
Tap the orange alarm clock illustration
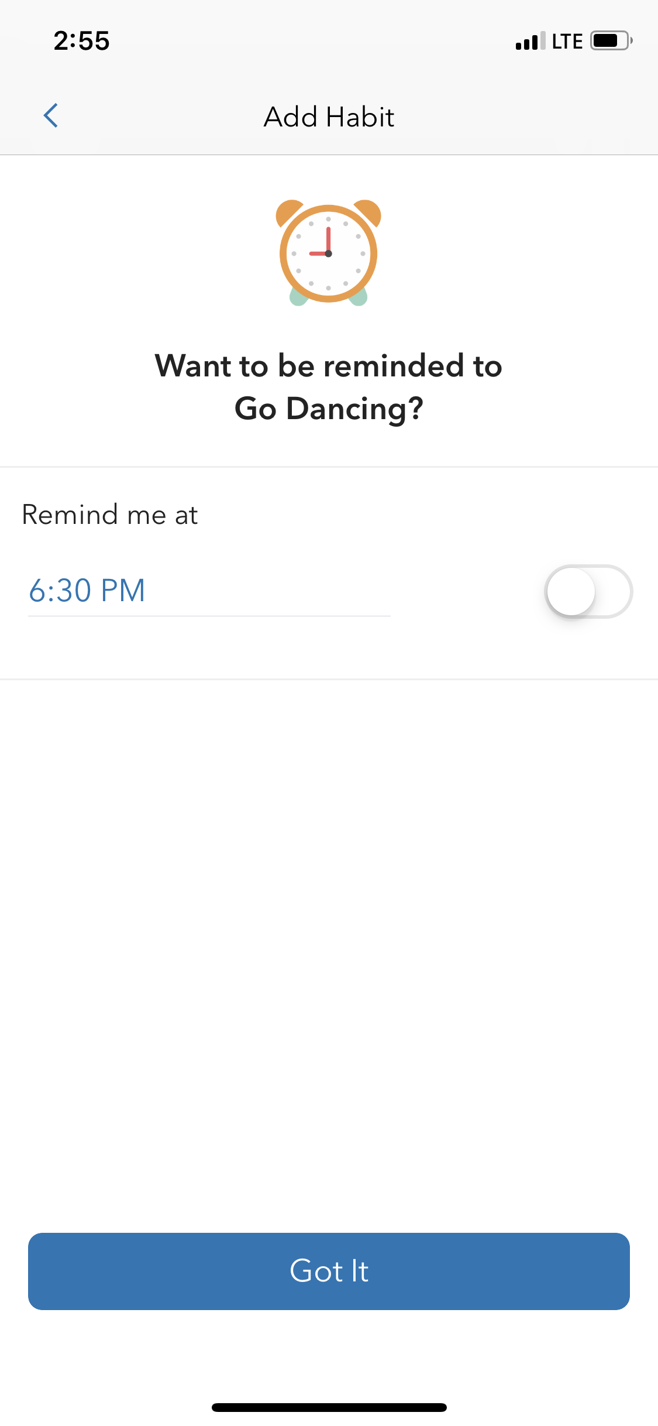[x=328, y=253]
